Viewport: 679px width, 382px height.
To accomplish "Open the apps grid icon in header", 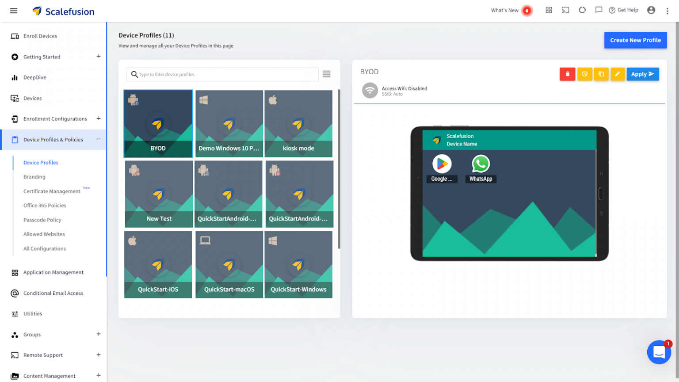I will click(549, 10).
